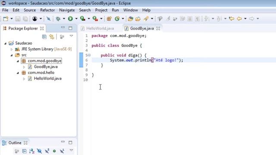Open the File menu

(x=5, y=10)
